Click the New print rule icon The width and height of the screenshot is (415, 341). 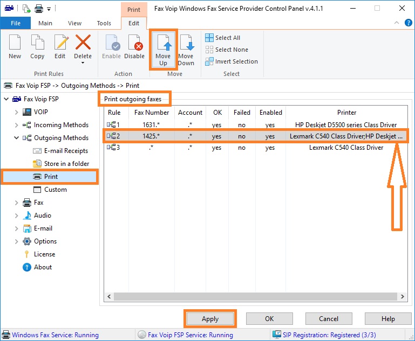[x=15, y=42]
